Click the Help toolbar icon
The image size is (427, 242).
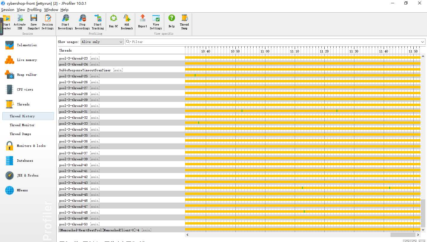coord(171,21)
